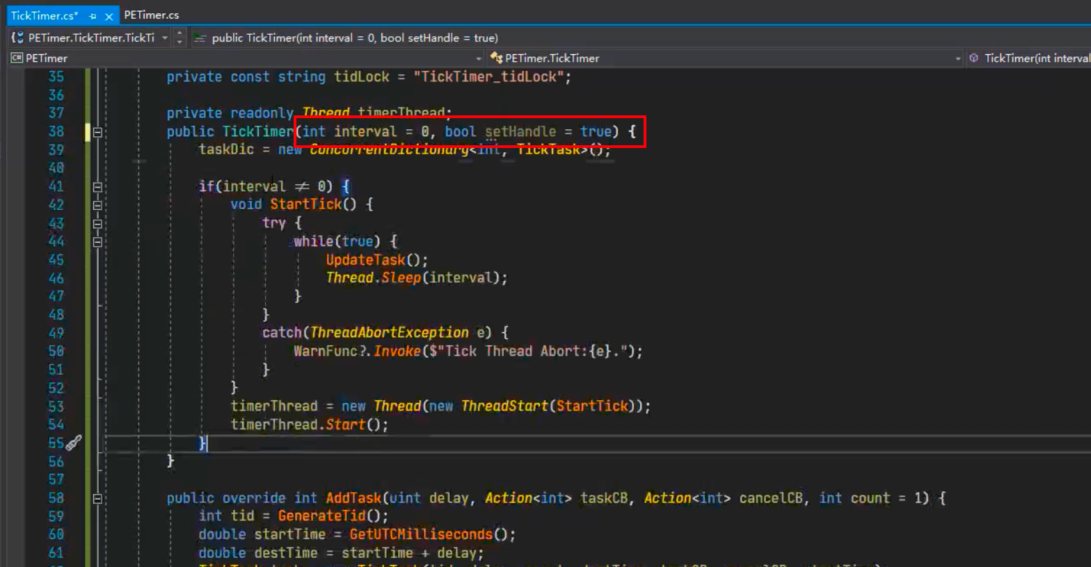Click the green saved-change margin bar at line 45
Image resolution: width=1091 pixels, height=567 pixels.
(x=88, y=260)
